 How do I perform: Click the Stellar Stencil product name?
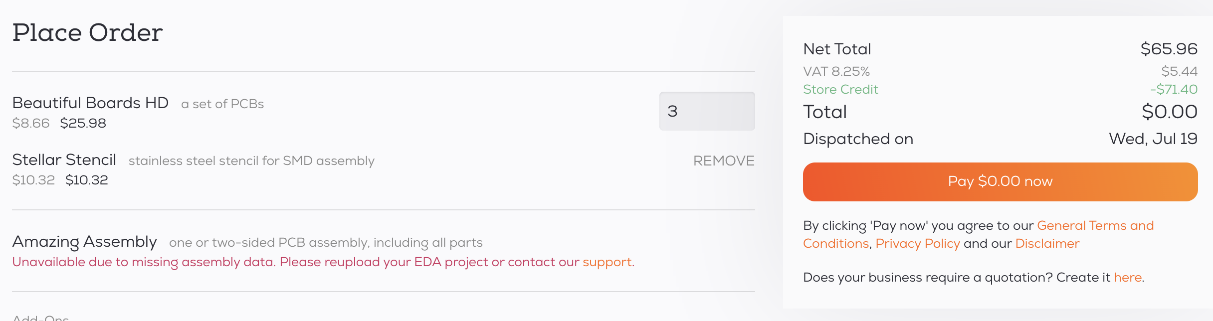pos(65,160)
